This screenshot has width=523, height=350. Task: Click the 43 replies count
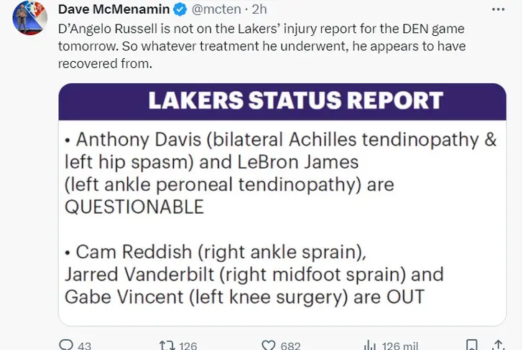[x=84, y=346]
